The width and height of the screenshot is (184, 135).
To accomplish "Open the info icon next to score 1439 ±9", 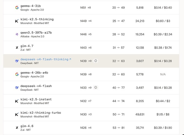I will (x=96, y=61).
